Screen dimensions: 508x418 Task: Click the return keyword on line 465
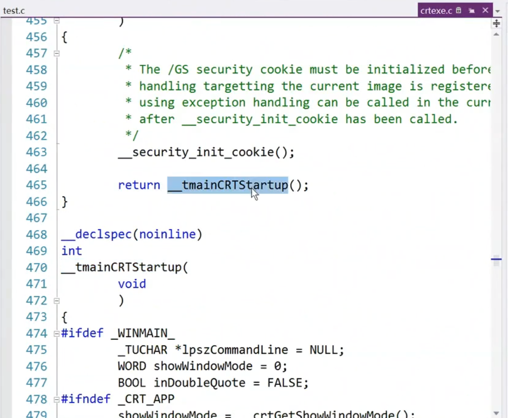pos(139,185)
